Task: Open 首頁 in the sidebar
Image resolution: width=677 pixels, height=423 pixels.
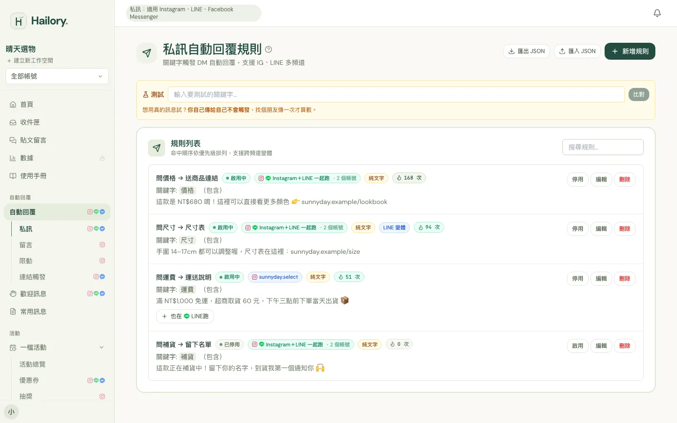Action: 57,104
